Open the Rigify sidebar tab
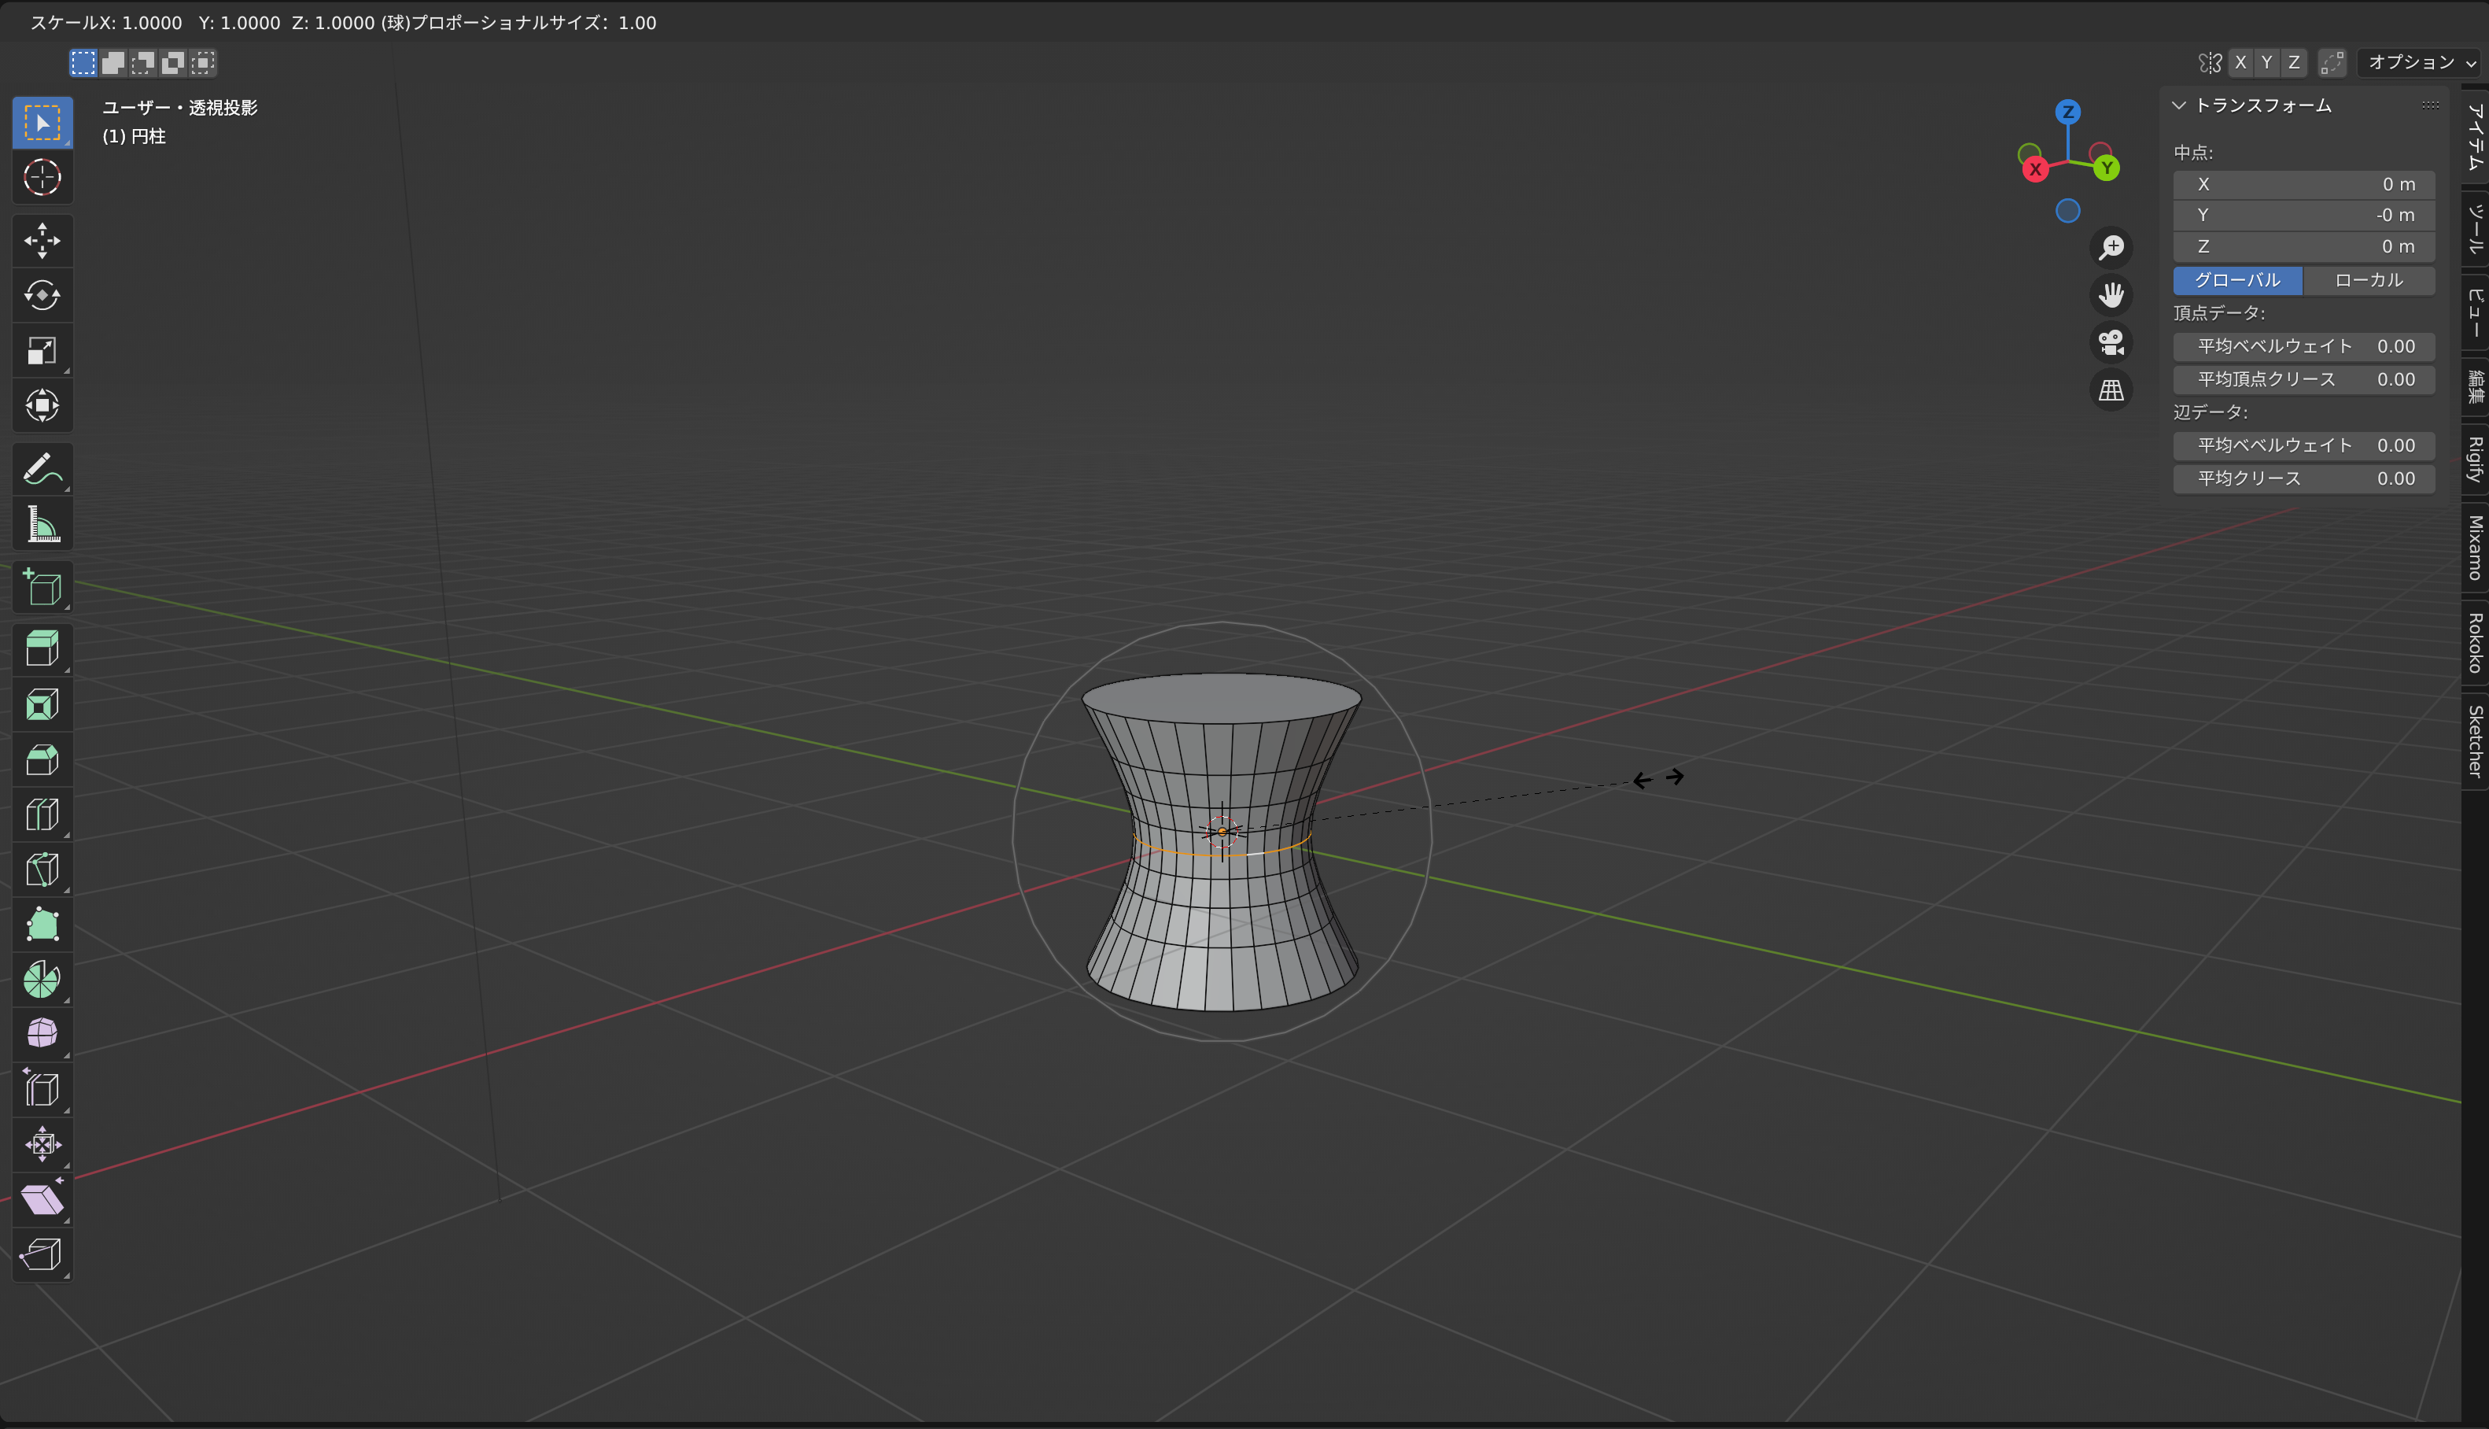Screen dimensions: 2489x1429 (x=2476, y=460)
